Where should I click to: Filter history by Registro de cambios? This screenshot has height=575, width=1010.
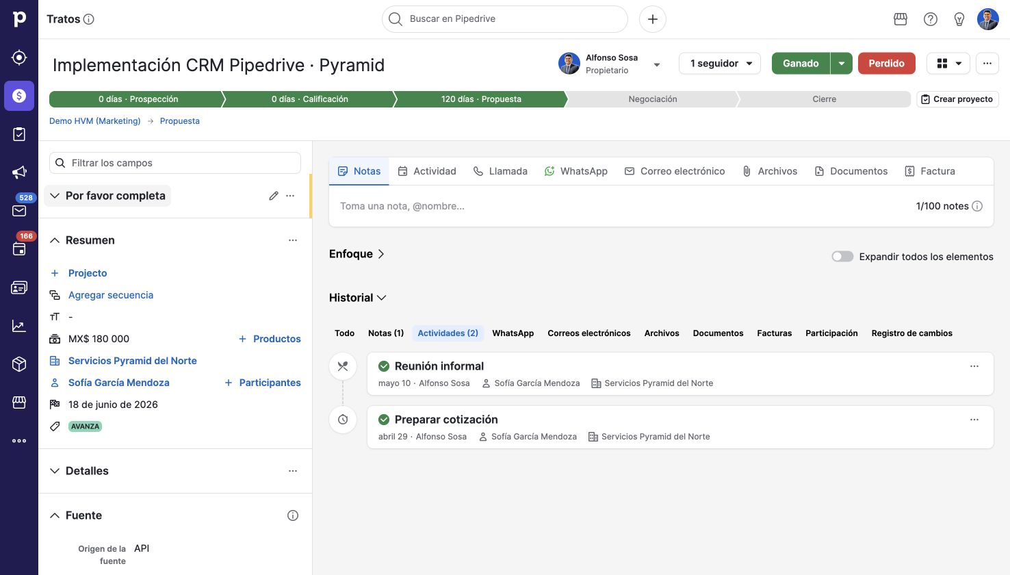pos(912,333)
